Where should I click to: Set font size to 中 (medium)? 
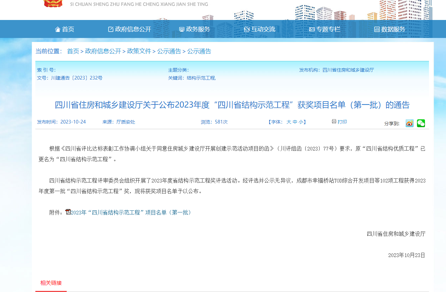coord(295,122)
